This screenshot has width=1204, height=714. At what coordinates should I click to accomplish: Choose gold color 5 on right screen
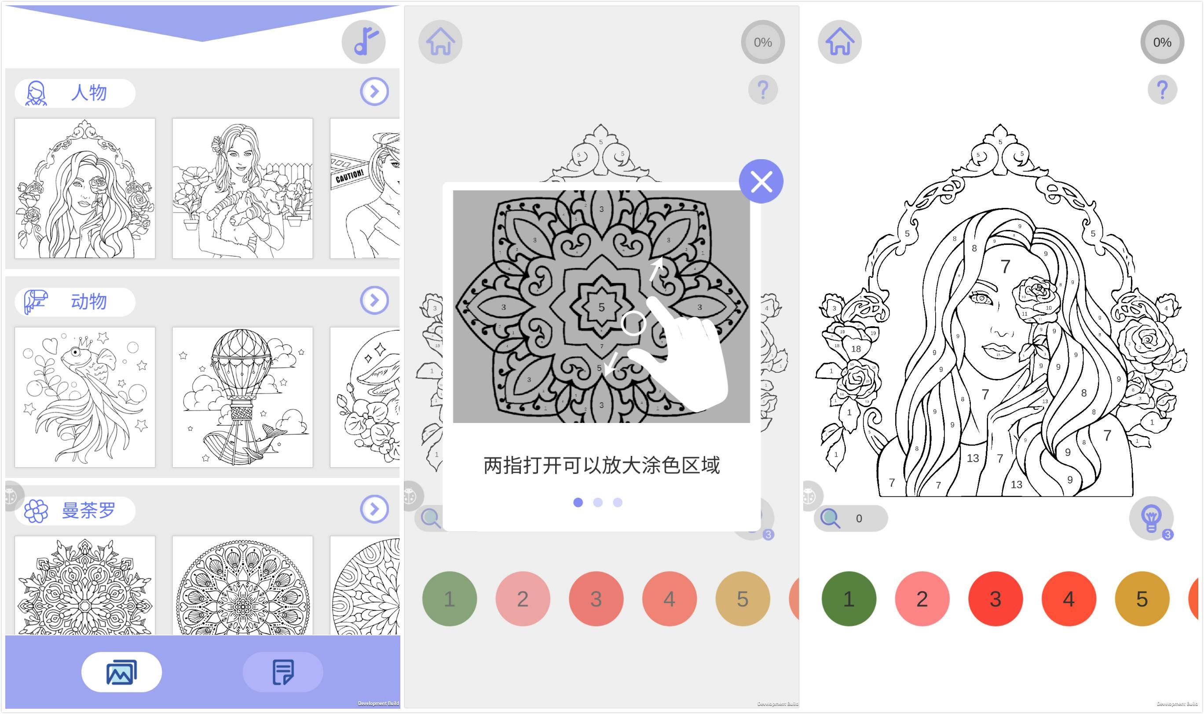pos(1142,598)
